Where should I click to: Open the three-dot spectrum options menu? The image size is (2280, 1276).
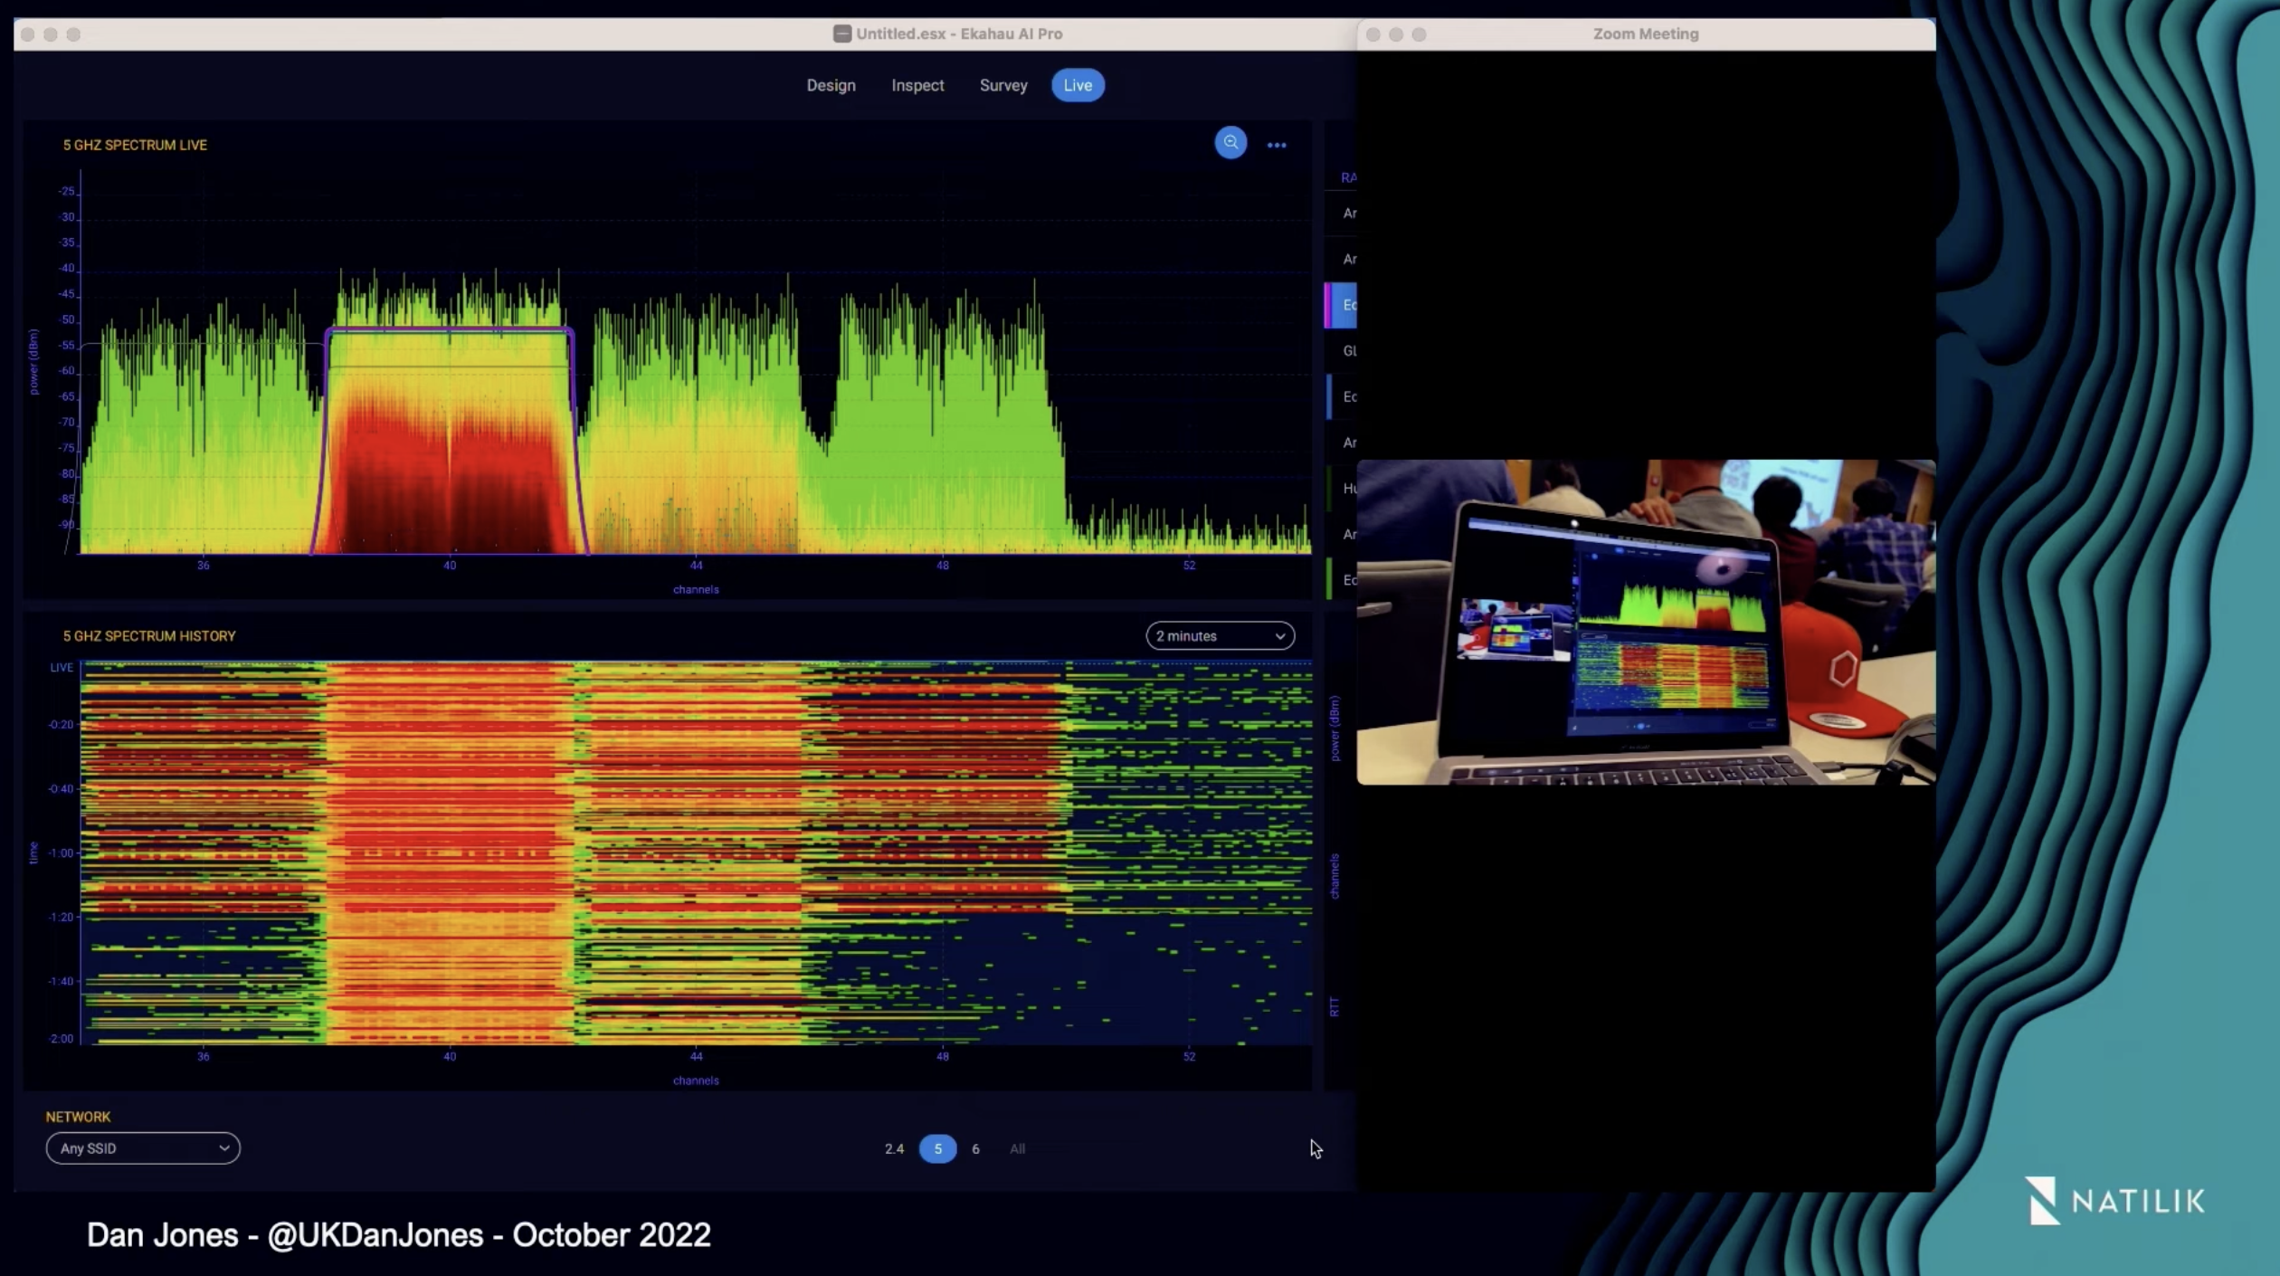[x=1277, y=145]
